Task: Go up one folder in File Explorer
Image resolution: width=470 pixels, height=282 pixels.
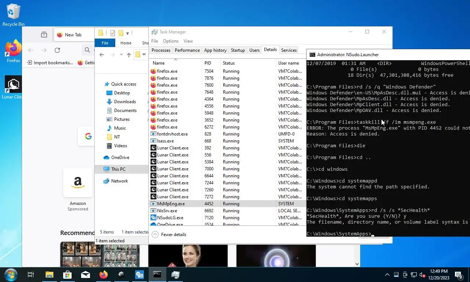Action: tap(129, 55)
